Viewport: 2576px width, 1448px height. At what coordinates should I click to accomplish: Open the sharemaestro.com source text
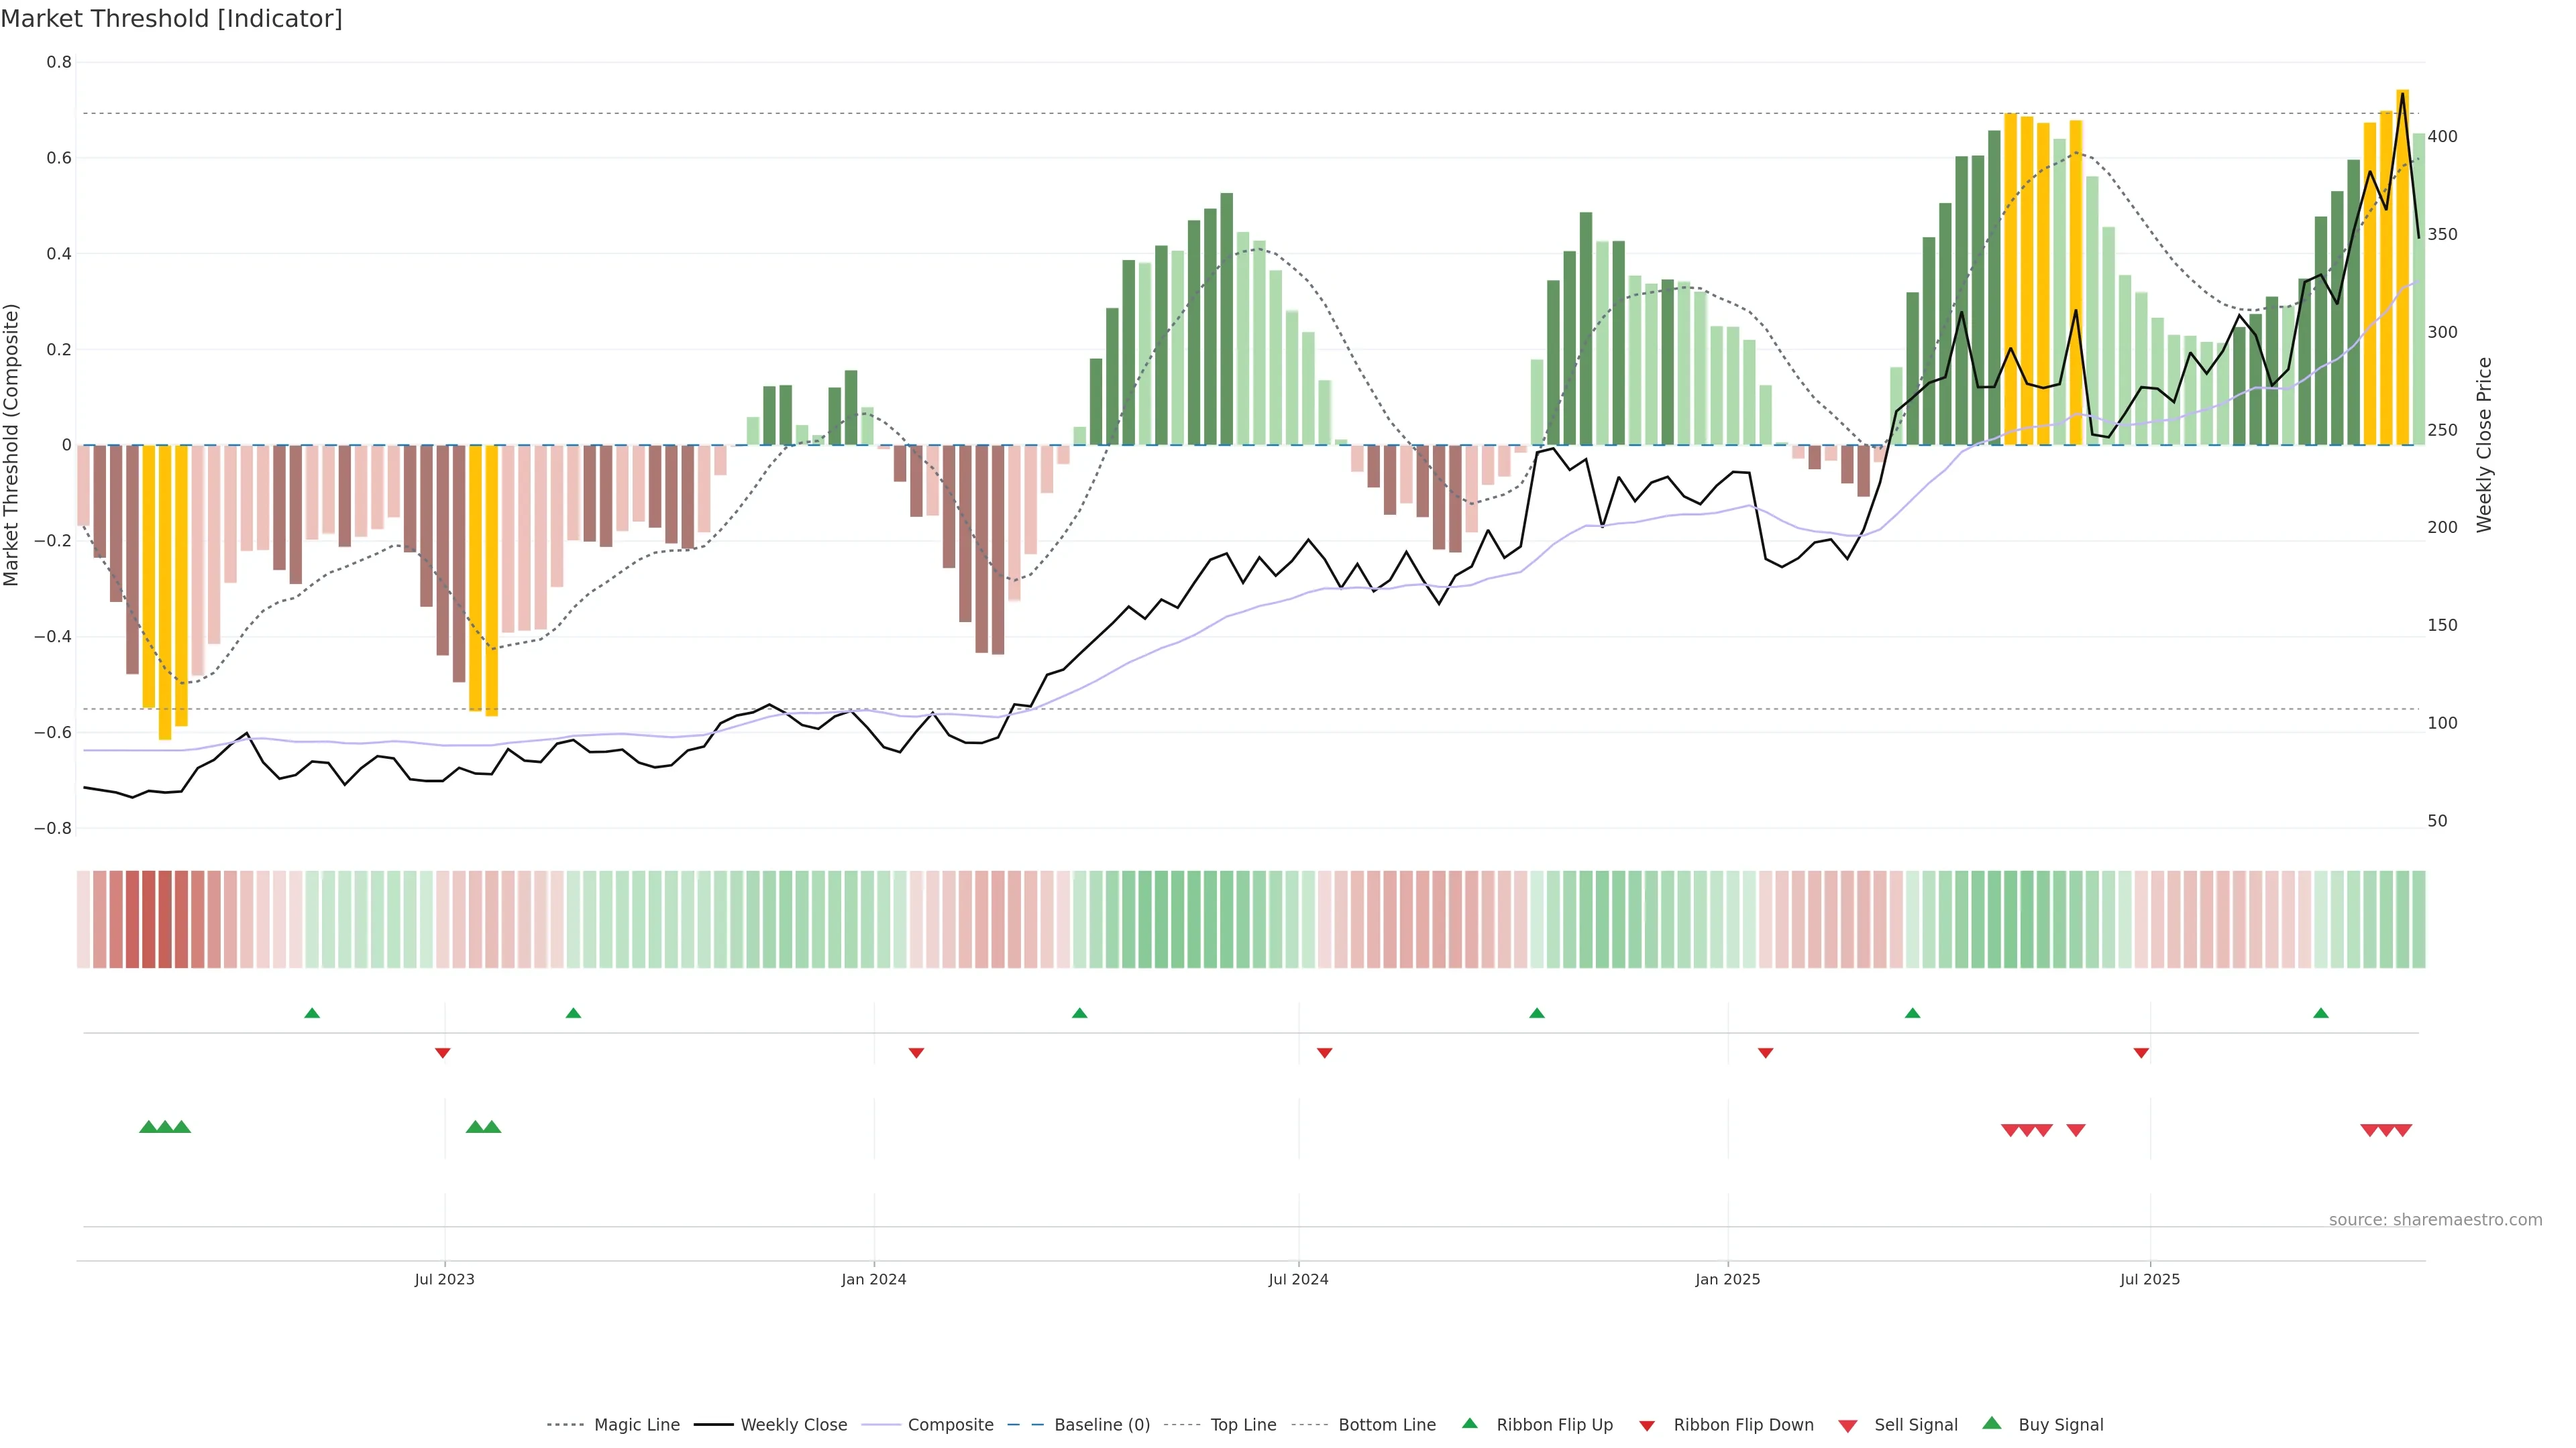(2435, 1219)
